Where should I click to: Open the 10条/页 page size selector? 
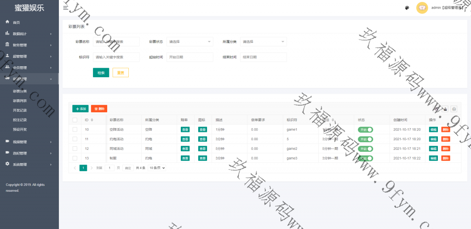pos(157,168)
